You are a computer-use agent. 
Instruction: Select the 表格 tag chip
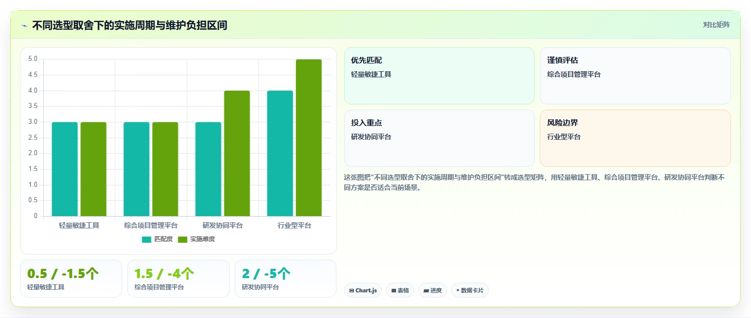click(x=400, y=290)
